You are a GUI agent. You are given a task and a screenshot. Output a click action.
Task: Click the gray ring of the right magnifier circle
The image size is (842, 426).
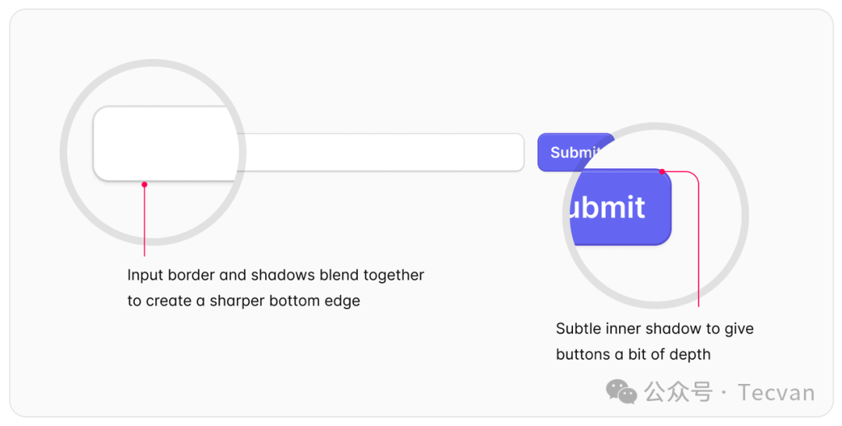745,216
